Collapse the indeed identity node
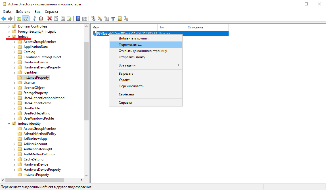This screenshot has width=326, height=190. click(9, 124)
